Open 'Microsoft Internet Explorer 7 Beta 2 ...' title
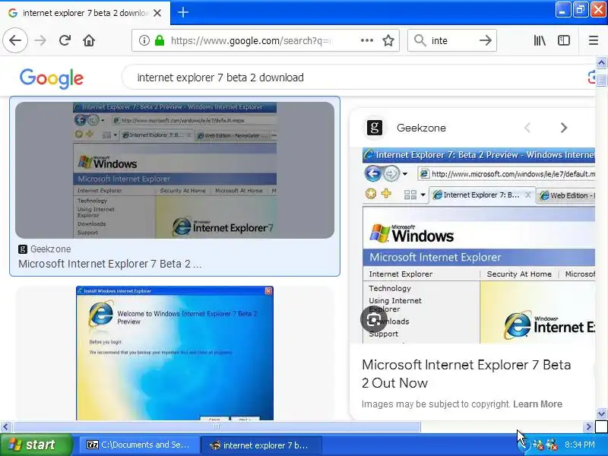The height and width of the screenshot is (456, 608). coord(109,264)
